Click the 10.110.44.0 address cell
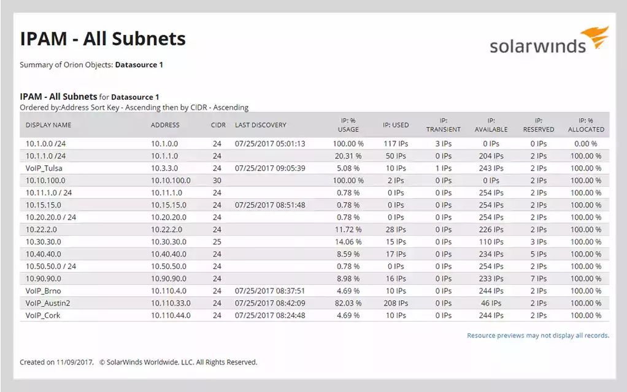Viewport: 627px width, 392px height. point(171,315)
